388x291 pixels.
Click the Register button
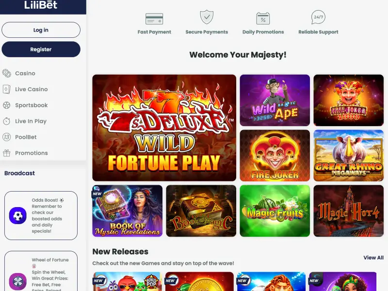(x=41, y=49)
